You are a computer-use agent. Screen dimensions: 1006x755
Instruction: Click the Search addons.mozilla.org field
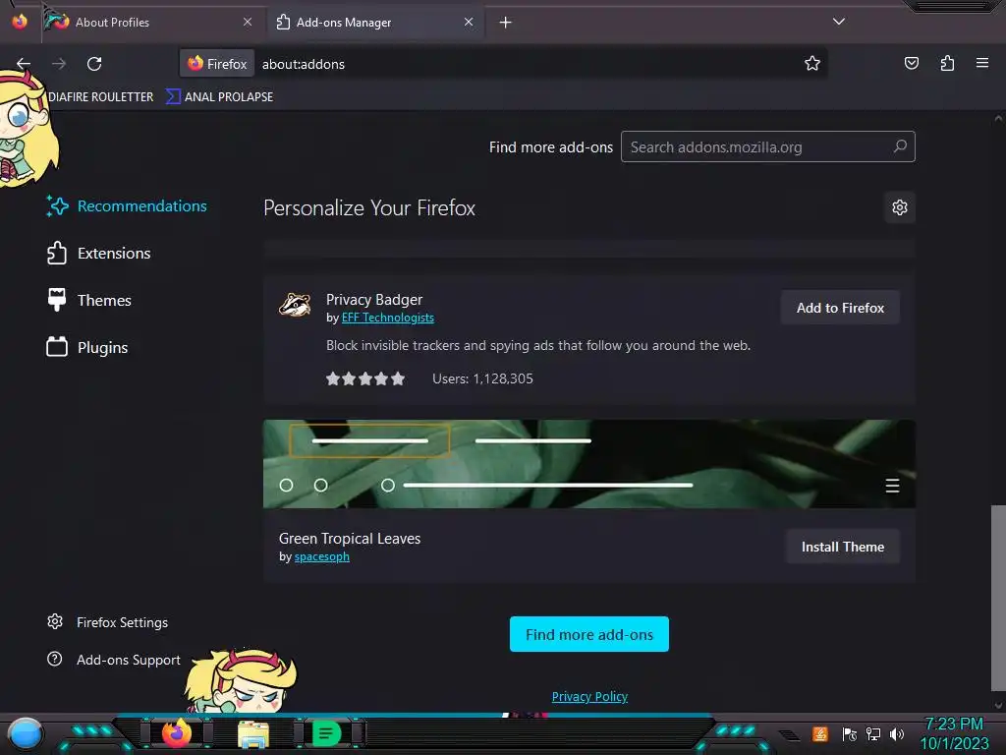pyautogui.click(x=767, y=147)
